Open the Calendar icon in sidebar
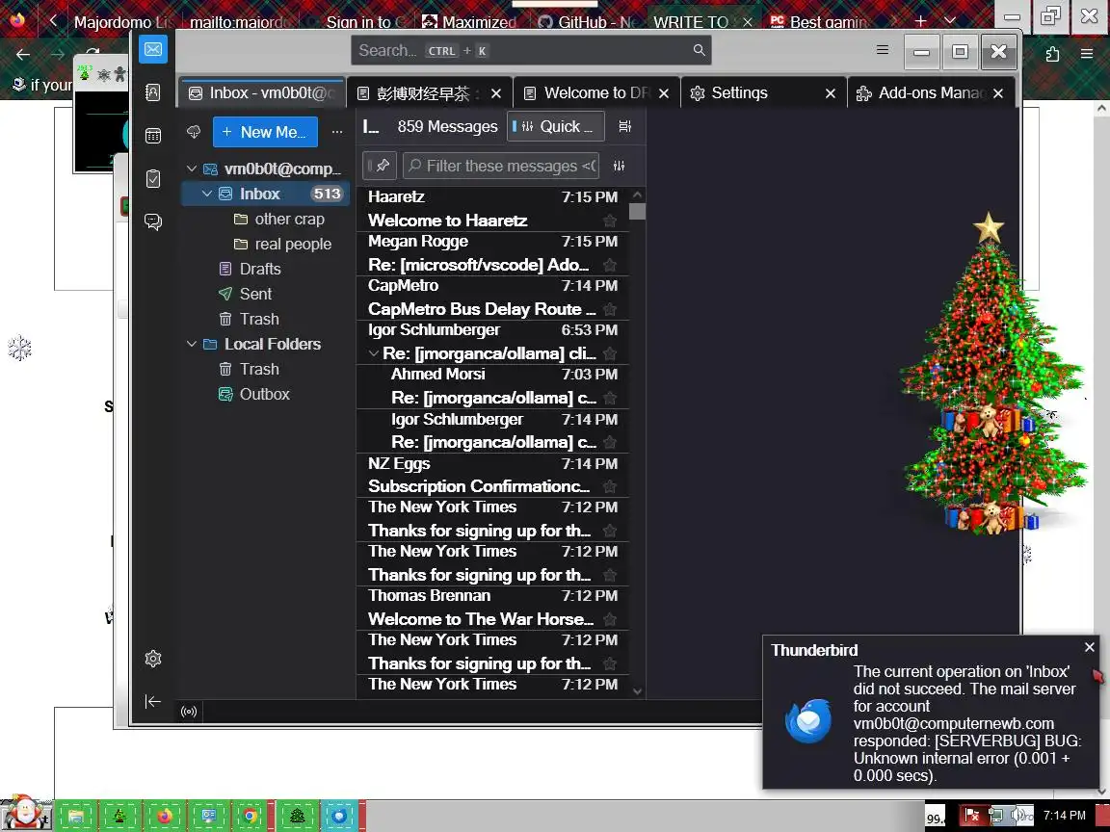The width and height of the screenshot is (1110, 832). [153, 135]
